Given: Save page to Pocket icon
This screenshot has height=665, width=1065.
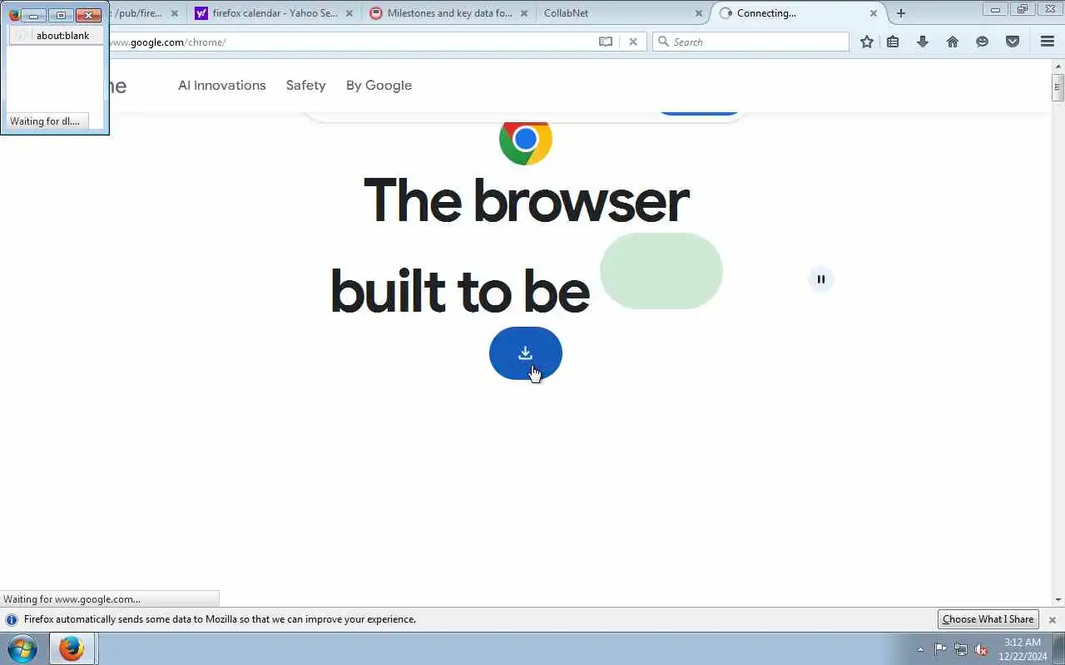Looking at the screenshot, I should click(1013, 42).
